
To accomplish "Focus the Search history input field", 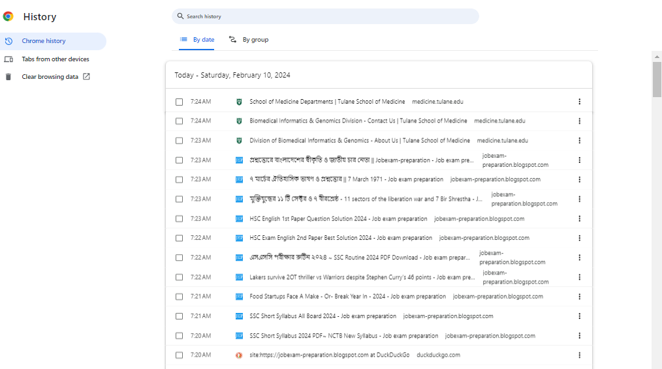I will coord(325,16).
